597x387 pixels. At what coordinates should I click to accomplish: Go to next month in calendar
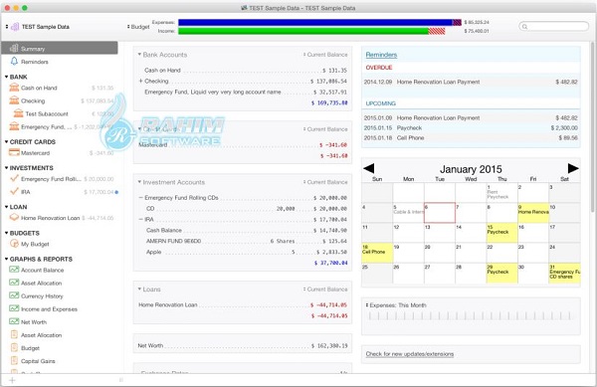[x=573, y=168]
